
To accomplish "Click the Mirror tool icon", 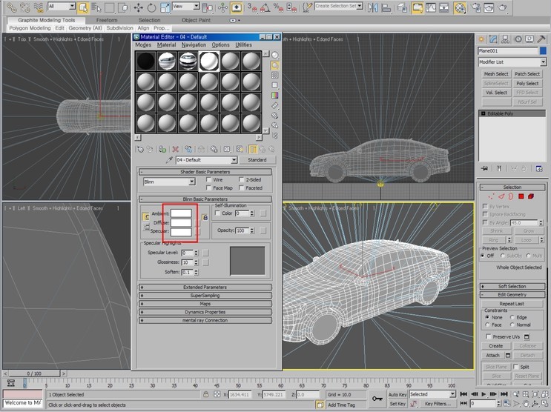I will 373,7.
